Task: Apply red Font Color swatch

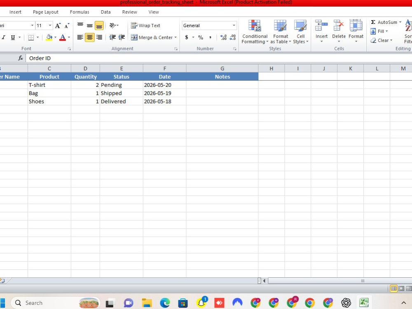Action: coord(63,37)
